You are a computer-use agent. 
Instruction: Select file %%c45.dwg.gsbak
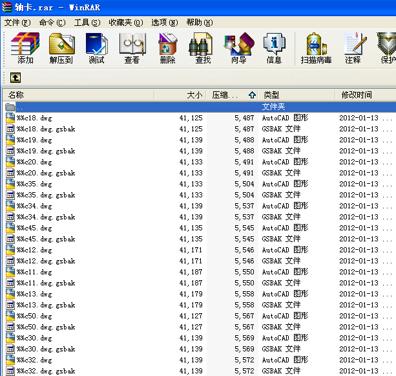(46, 239)
